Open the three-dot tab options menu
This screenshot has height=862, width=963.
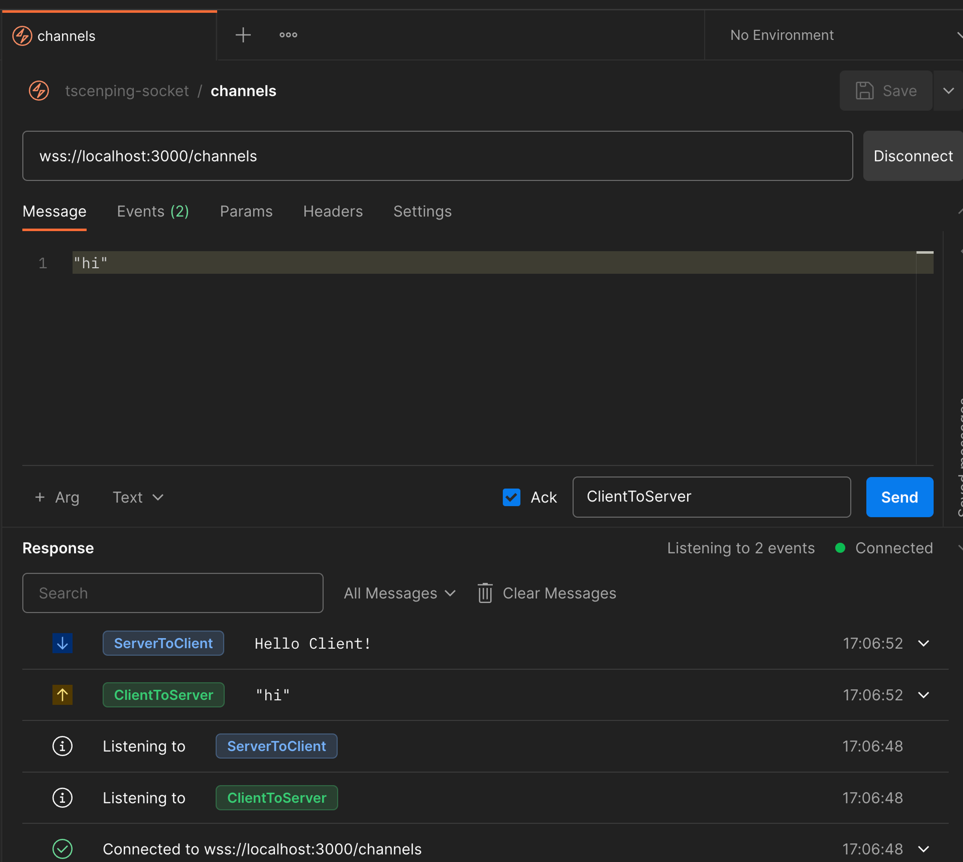pos(288,35)
